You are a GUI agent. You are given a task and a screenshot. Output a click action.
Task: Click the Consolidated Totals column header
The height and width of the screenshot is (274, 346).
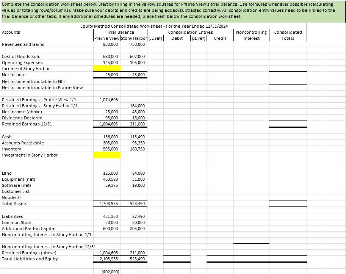pyautogui.click(x=288, y=35)
